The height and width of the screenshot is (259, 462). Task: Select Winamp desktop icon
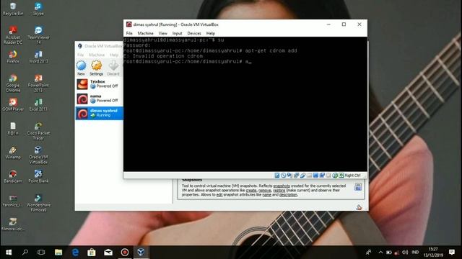click(13, 153)
